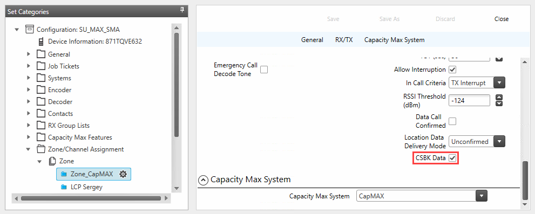The width and height of the screenshot is (535, 214).
Task: Expand the Contacts tree node arrow
Action: click(28, 114)
